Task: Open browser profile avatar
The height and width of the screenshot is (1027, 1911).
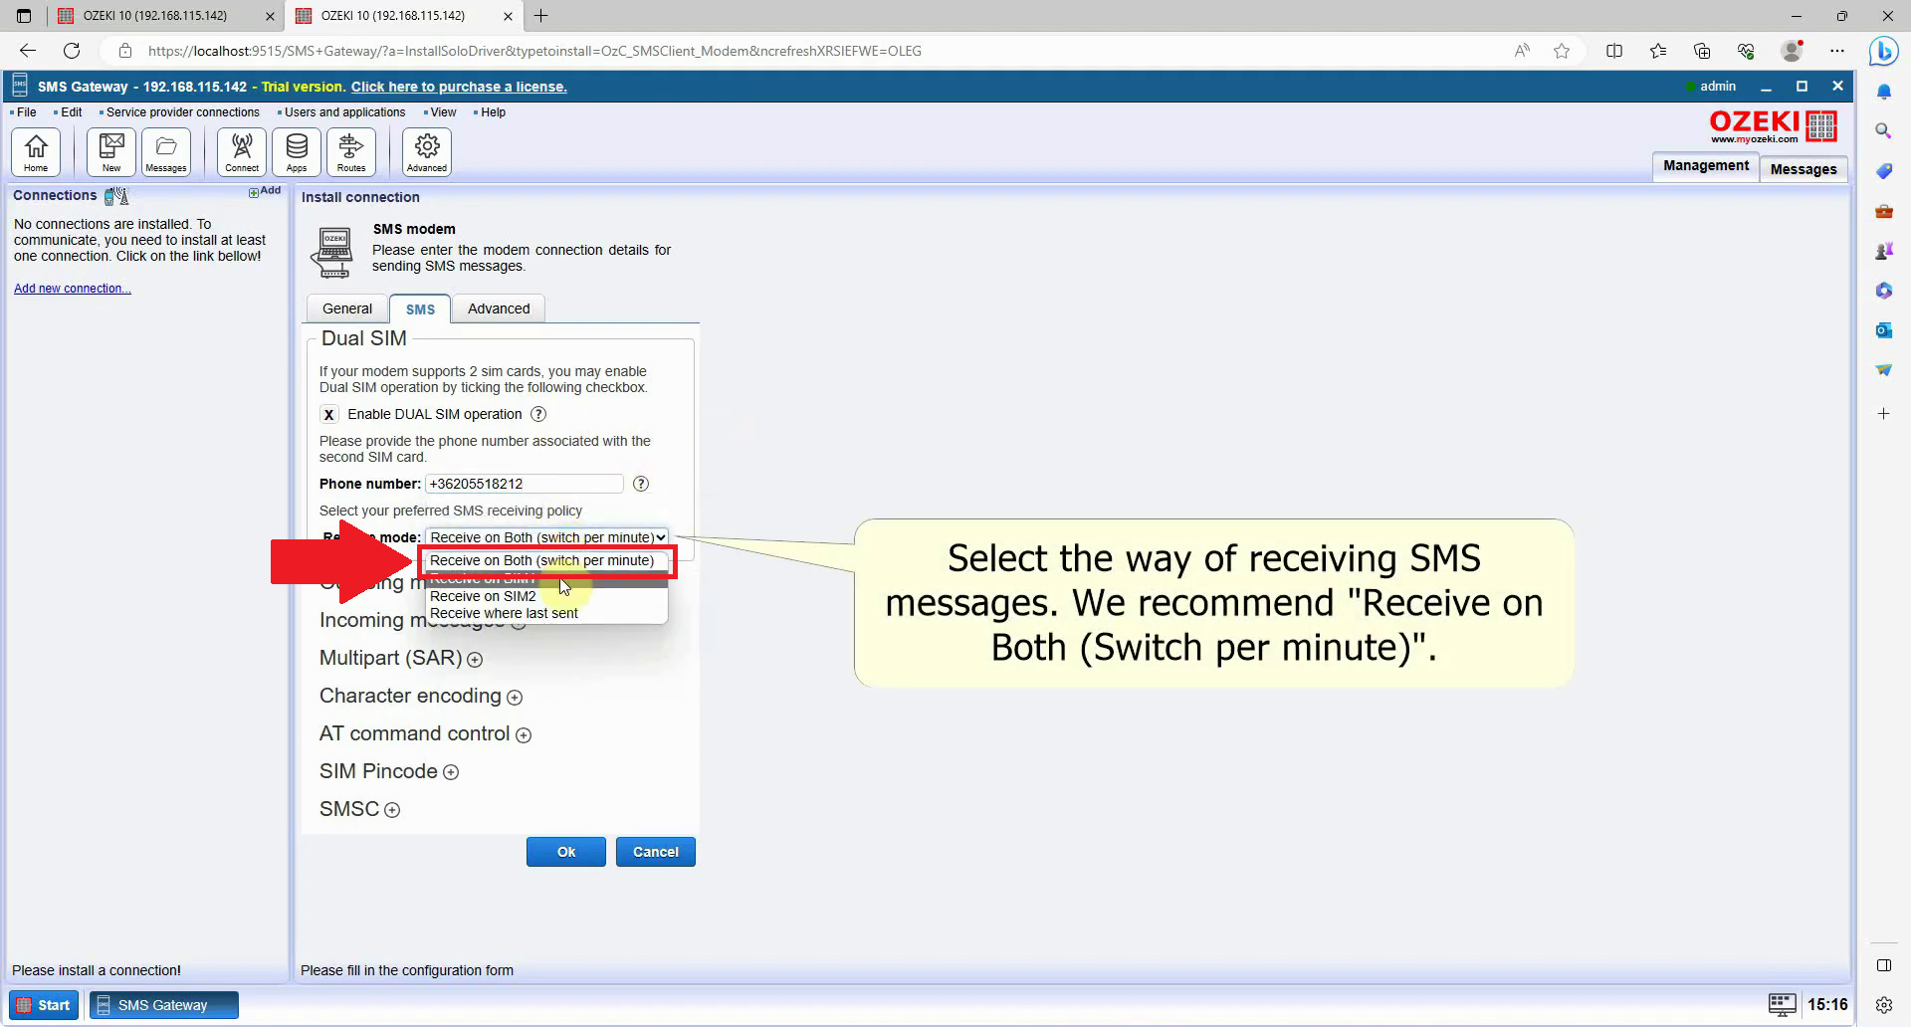Action: (1792, 51)
